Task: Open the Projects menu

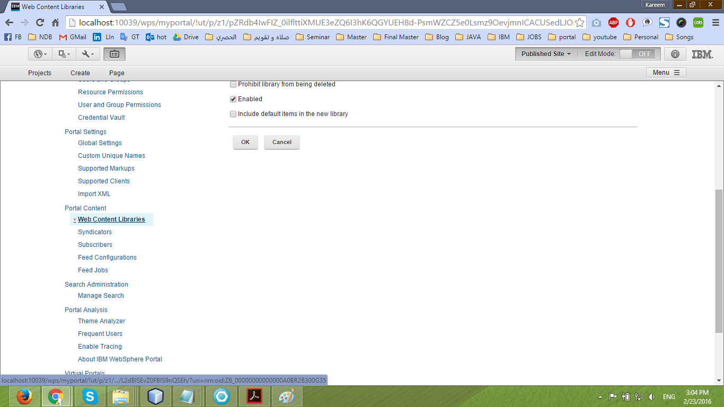Action: [x=40, y=73]
